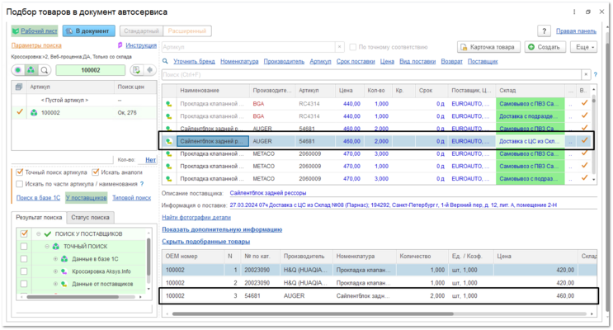Click the icon beside Кроссировка Aksys.Info
613x330 pixels.
[x=64, y=271]
